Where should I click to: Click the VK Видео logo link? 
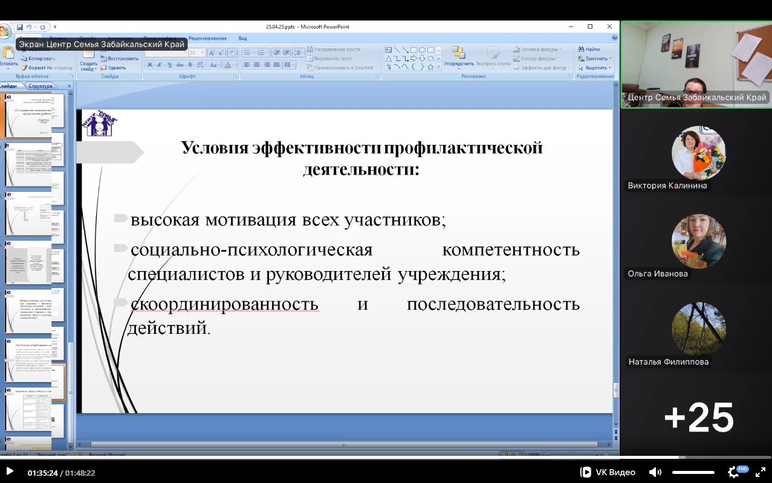(608, 472)
